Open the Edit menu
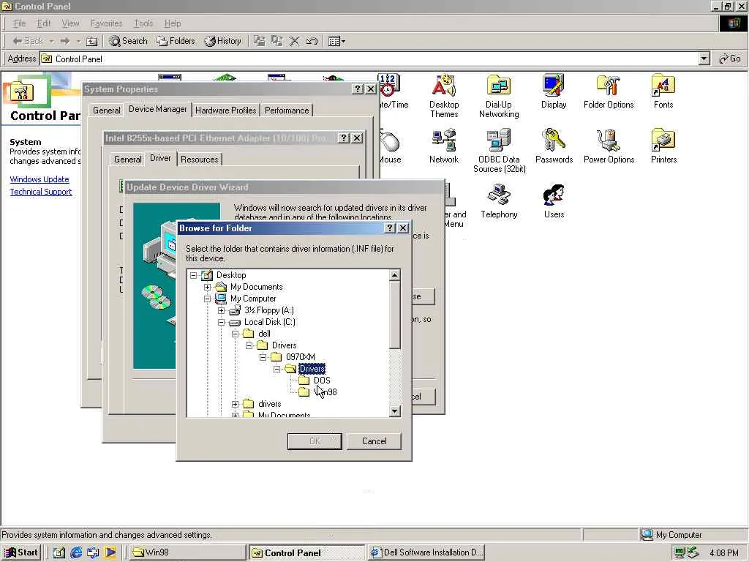Image resolution: width=749 pixels, height=562 pixels. click(x=43, y=23)
